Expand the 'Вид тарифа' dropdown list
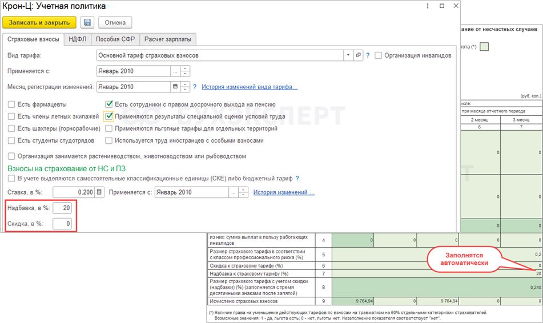 coord(348,55)
